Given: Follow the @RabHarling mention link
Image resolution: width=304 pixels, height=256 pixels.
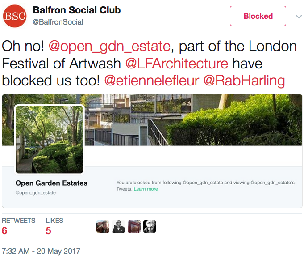Looking at the screenshot, I should [244, 81].
